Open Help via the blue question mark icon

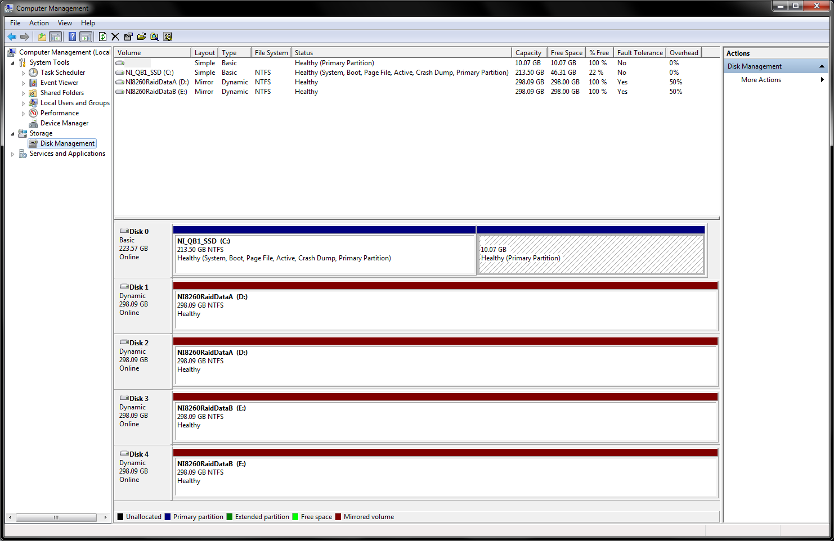(x=72, y=37)
